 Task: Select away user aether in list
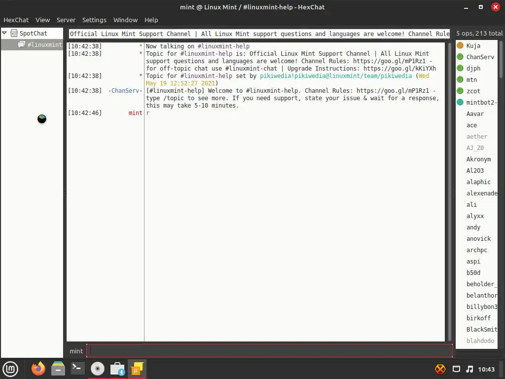tap(477, 136)
